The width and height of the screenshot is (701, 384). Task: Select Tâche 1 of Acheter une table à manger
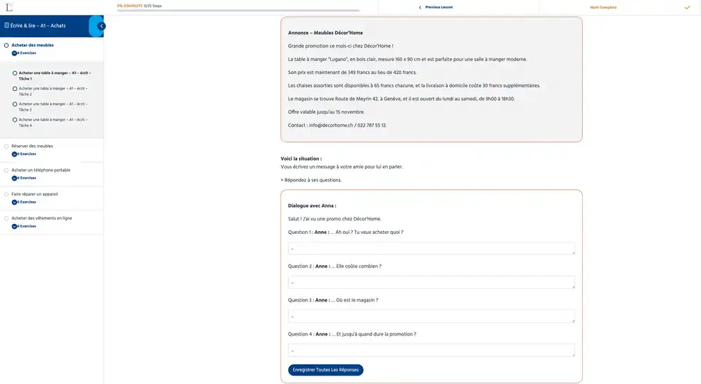(54, 75)
